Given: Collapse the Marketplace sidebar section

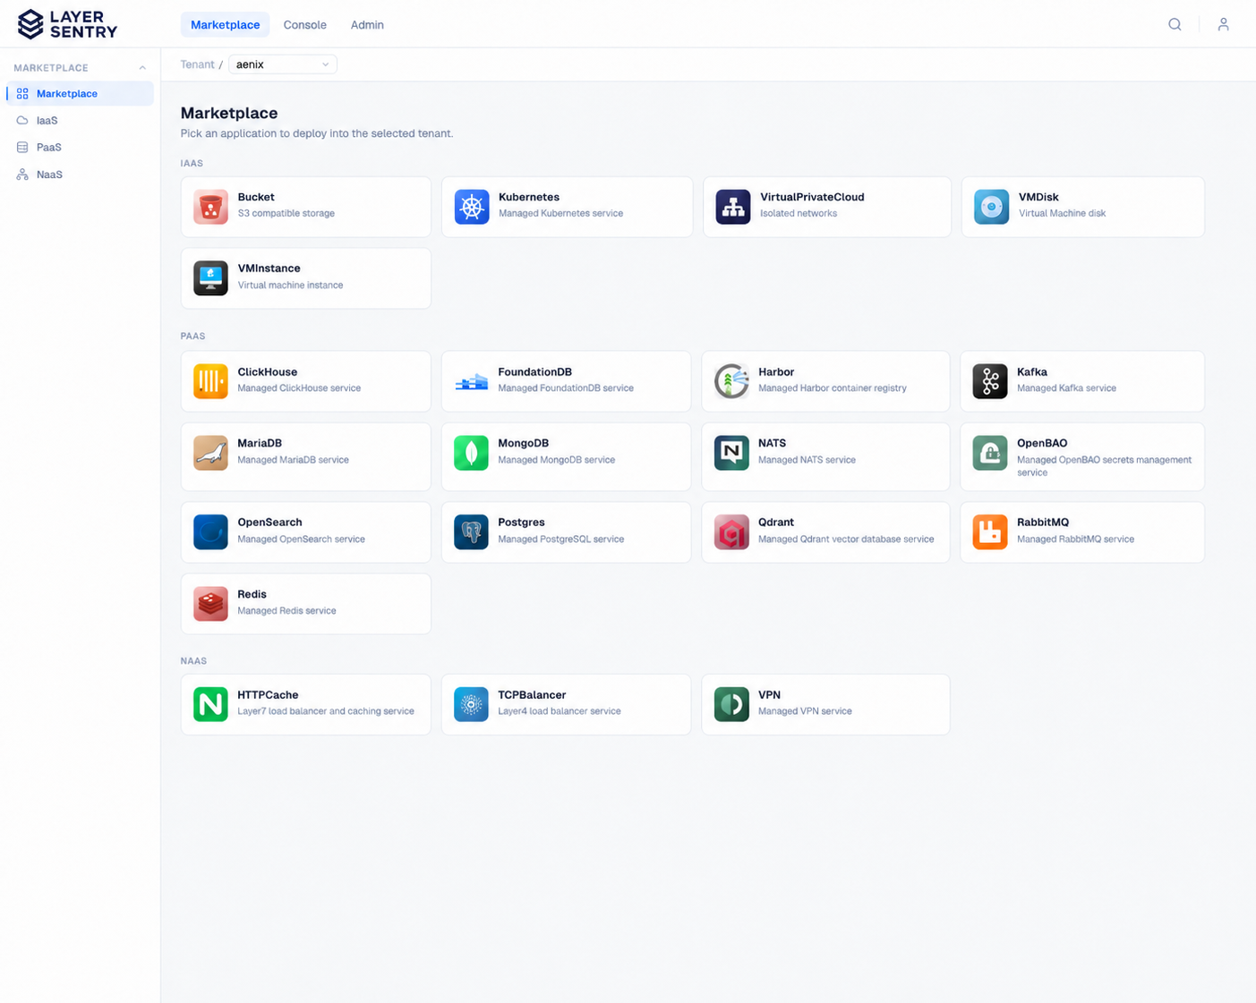Looking at the screenshot, I should (x=142, y=68).
